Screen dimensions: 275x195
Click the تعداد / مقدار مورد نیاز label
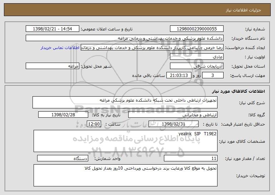pyautogui.click(x=245, y=159)
